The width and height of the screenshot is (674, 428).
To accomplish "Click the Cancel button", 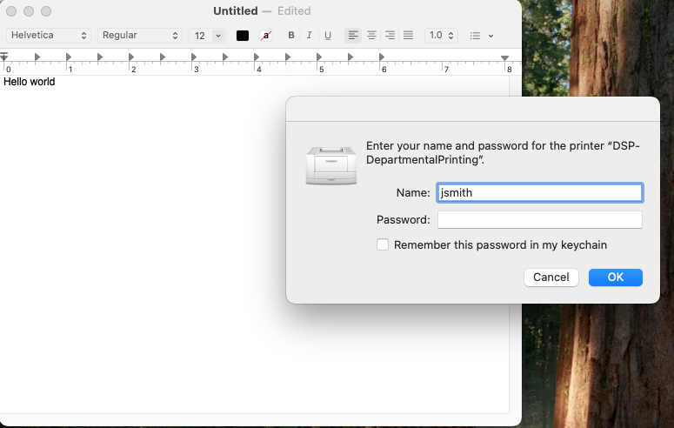I will [551, 278].
